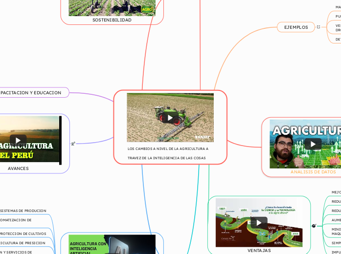Select the PU subtopic under EJEMPLOS
341x254 pixels.
click(338, 16)
